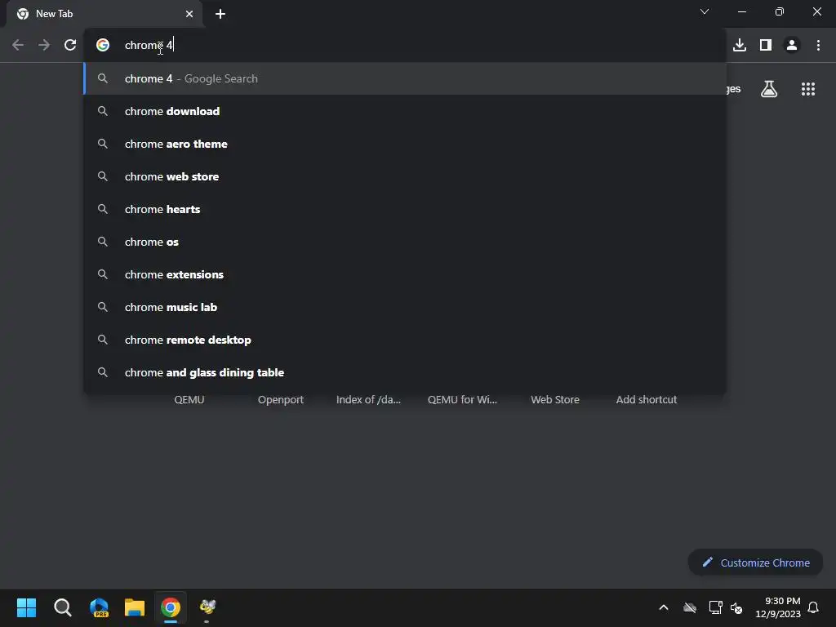Screen dimensions: 836x627
Task: Open the network tray icon
Action: pyautogui.click(x=715, y=607)
